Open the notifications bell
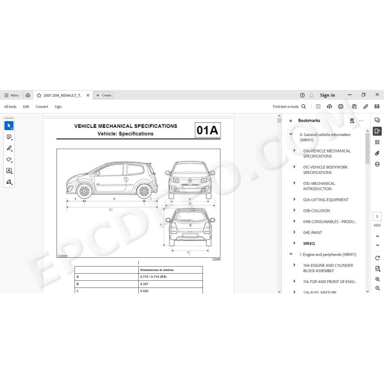This screenshot has width=384, height=384. 312,95
